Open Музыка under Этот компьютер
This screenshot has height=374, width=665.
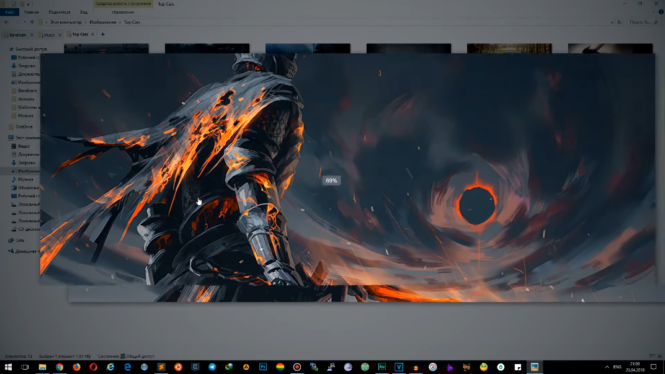pyautogui.click(x=22, y=179)
